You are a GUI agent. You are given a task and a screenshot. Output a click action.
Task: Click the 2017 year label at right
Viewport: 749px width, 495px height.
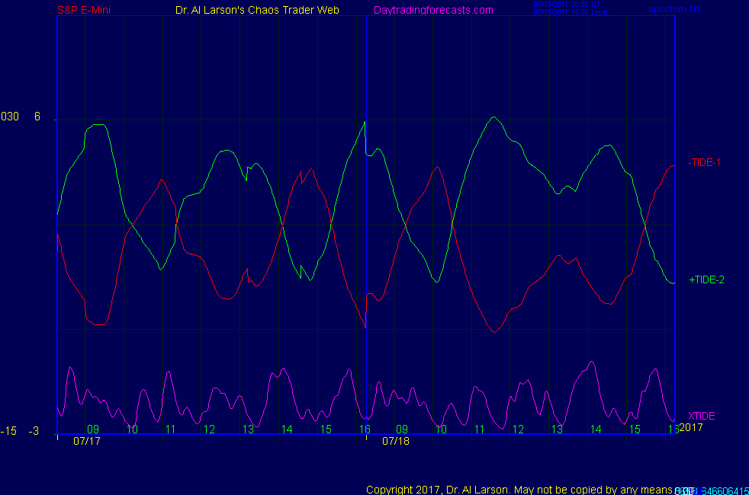click(690, 427)
